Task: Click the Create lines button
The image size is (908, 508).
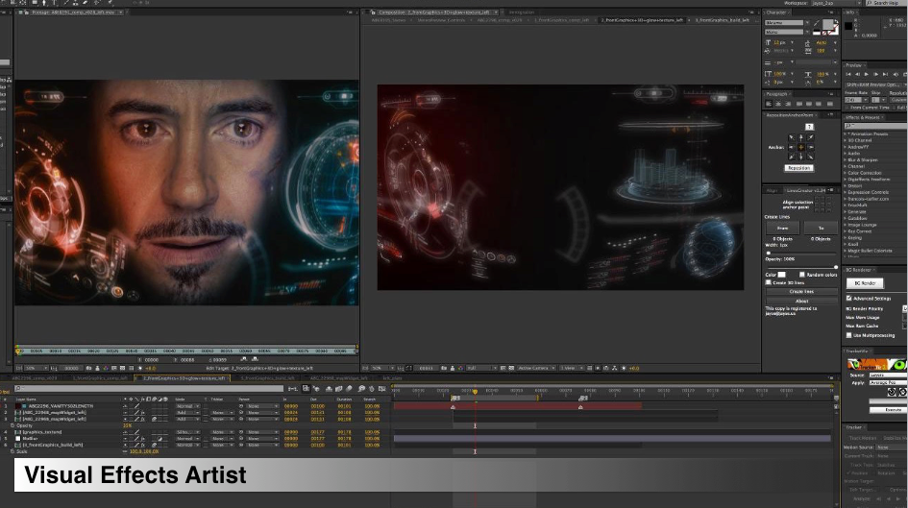Action: (801, 292)
